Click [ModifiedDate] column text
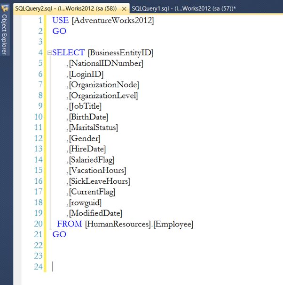Screen dimensions: 283x285 95,213
